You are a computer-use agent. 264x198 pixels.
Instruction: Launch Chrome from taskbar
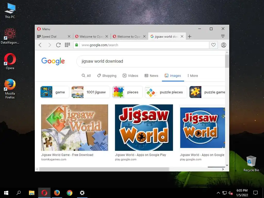70,193
